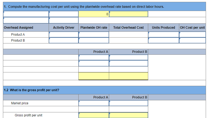Select the yellow Product A total cell in the cost table
Screen dimensions: 210x118
click(x=94, y=76)
